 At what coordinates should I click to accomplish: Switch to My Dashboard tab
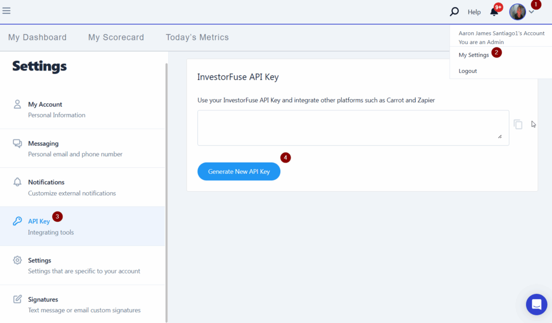pos(37,37)
